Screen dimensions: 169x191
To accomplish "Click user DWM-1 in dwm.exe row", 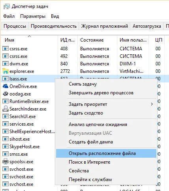I will tap(128, 64).
